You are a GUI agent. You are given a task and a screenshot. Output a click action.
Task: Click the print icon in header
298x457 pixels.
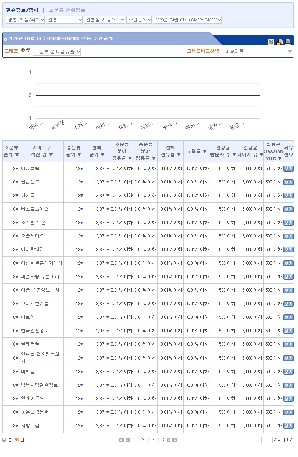pyautogui.click(x=288, y=42)
